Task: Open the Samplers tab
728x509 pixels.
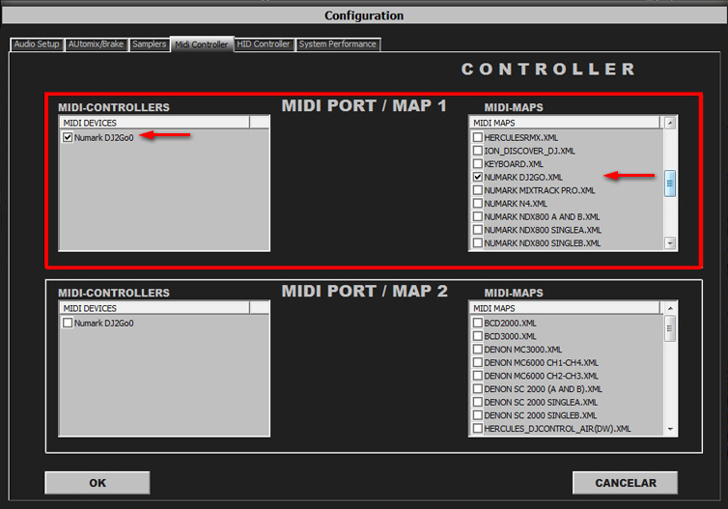Action: coord(149,44)
